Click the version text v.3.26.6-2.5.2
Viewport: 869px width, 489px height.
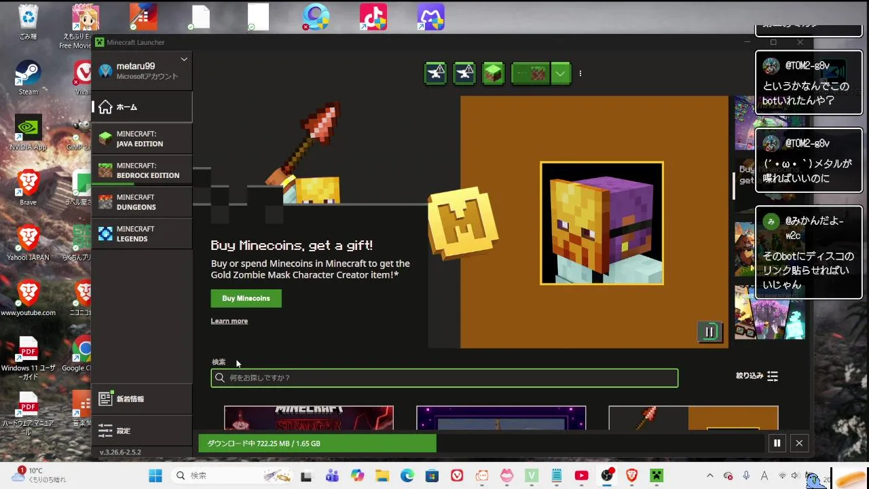(x=120, y=452)
